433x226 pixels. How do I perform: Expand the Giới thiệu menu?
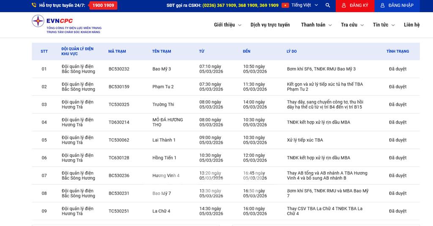point(227,25)
